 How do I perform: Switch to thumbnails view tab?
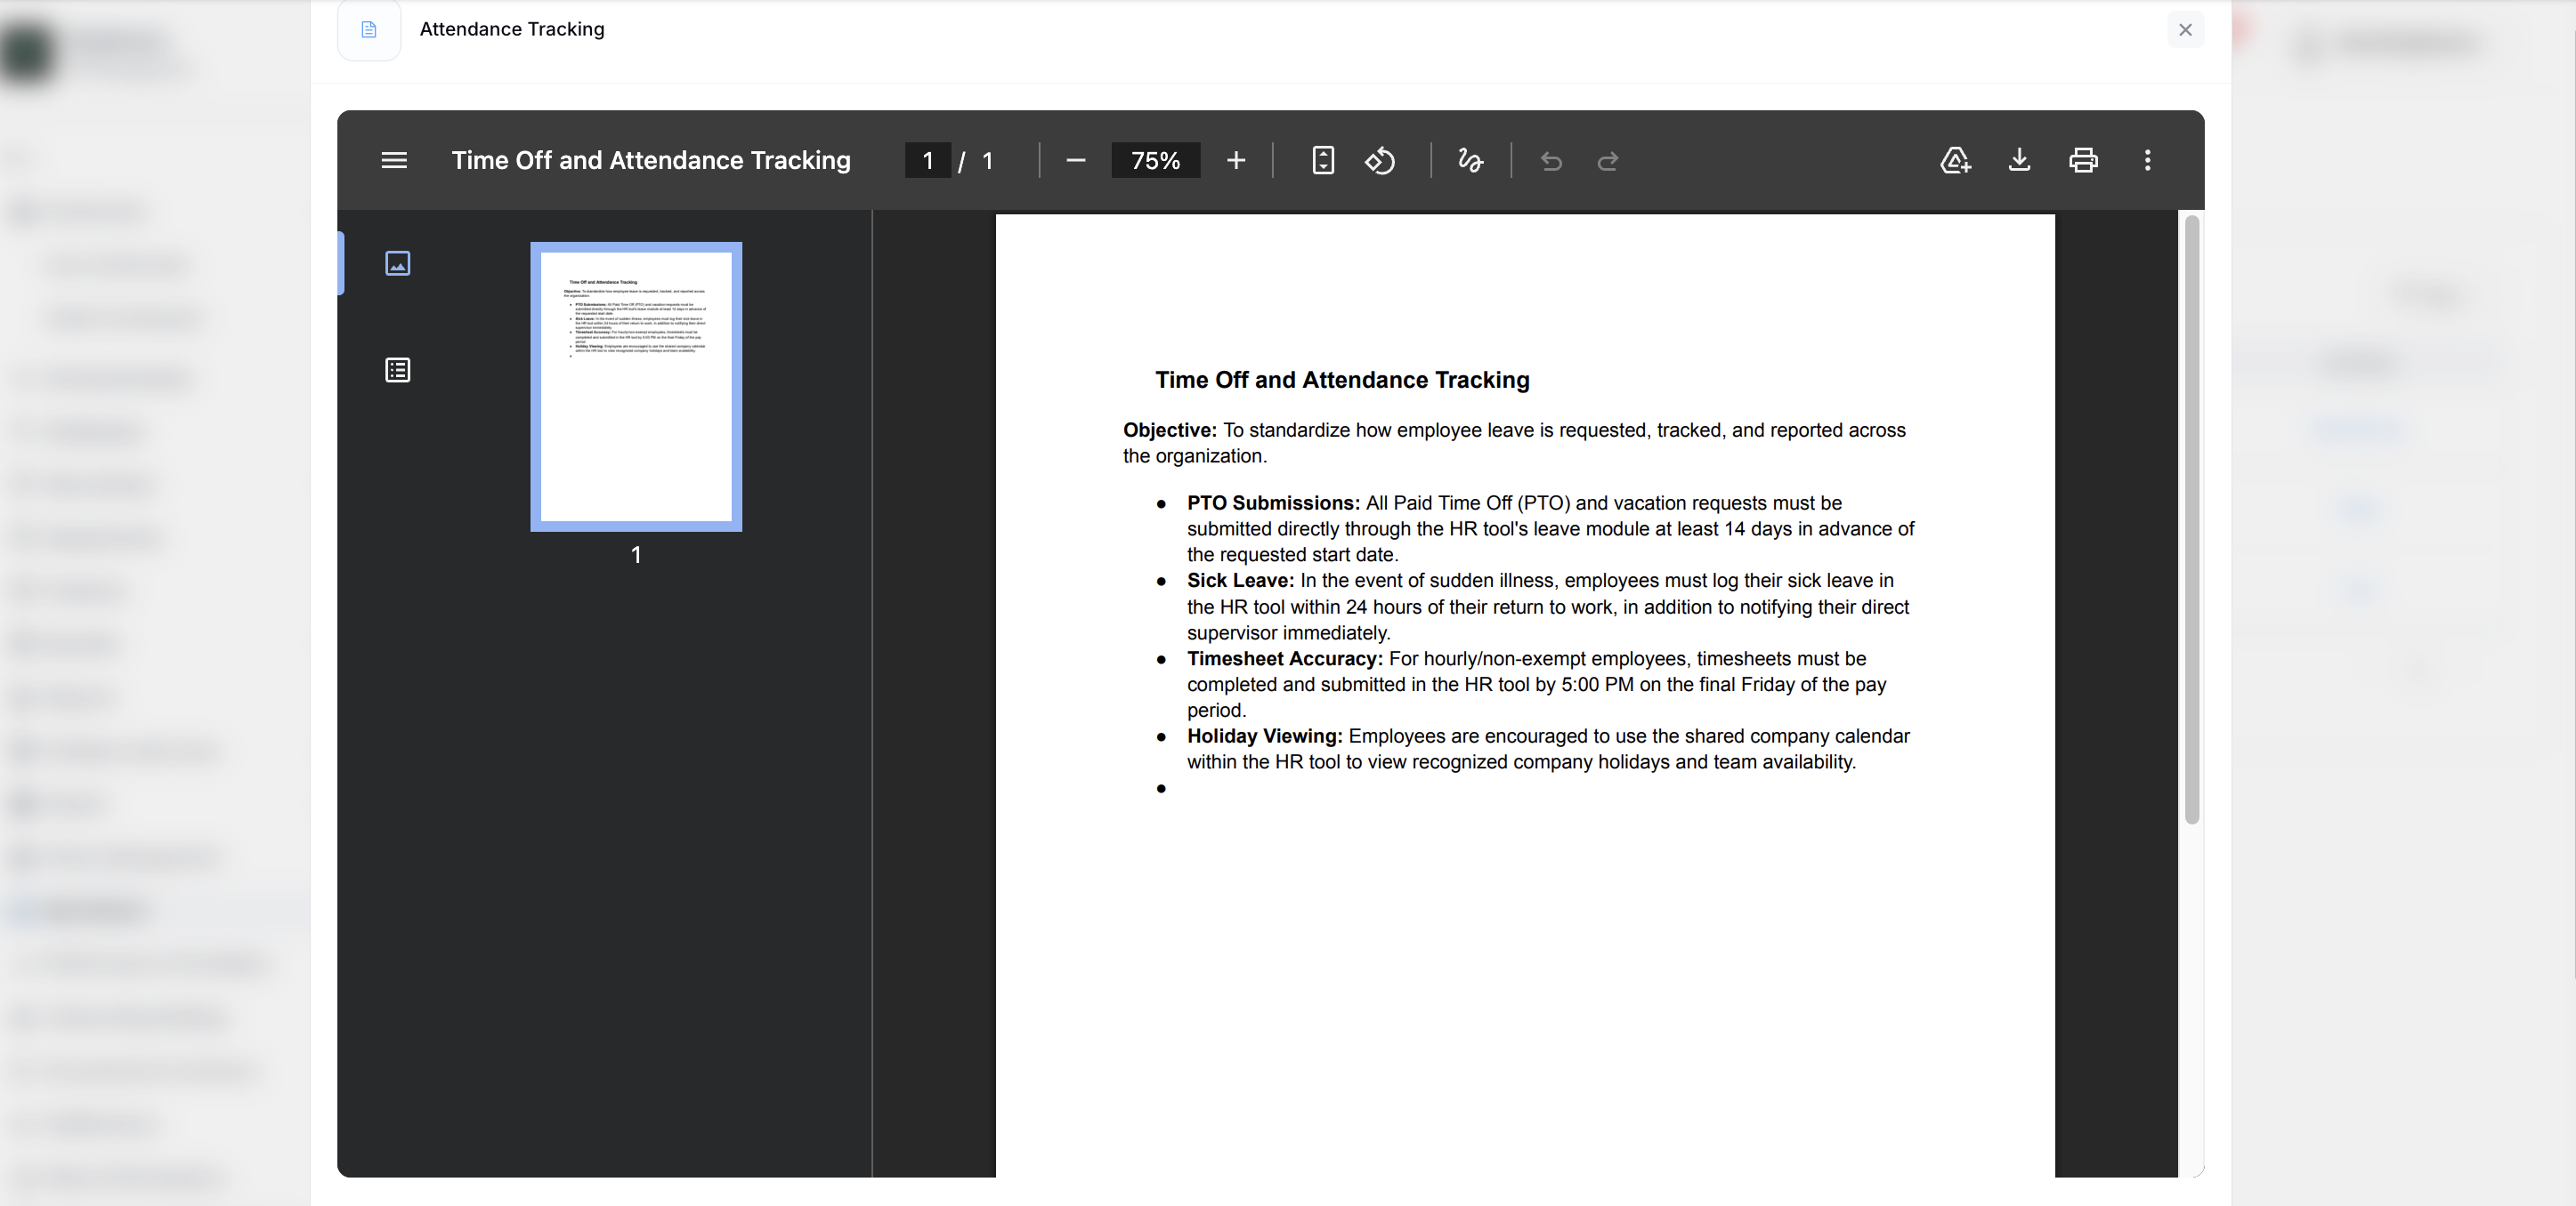398,262
